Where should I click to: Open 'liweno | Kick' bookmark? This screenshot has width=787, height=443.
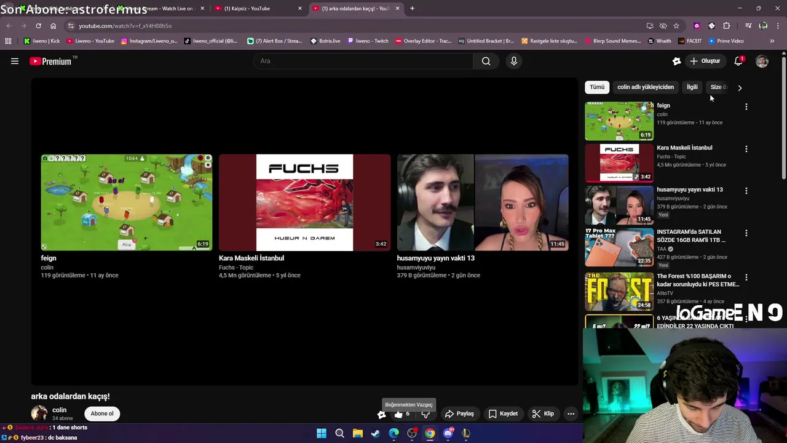point(42,41)
